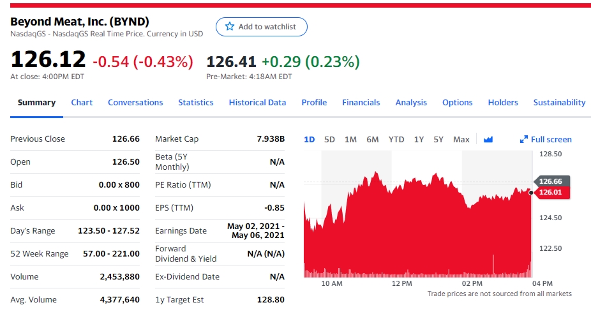Click the Volume value 2,453,880
This screenshot has height=328, width=591.
(x=119, y=277)
